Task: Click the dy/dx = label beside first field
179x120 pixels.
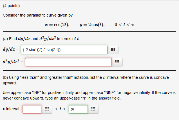Action: 11,49
